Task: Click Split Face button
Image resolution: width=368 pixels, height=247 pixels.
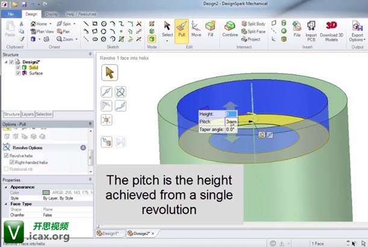Action: (x=253, y=31)
